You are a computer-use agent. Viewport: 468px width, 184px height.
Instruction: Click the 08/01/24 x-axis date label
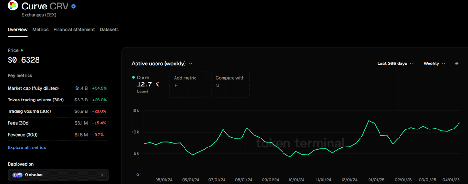click(244, 180)
